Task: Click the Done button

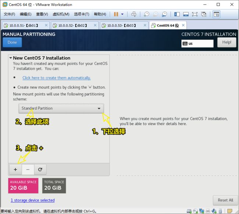Action: point(12,42)
